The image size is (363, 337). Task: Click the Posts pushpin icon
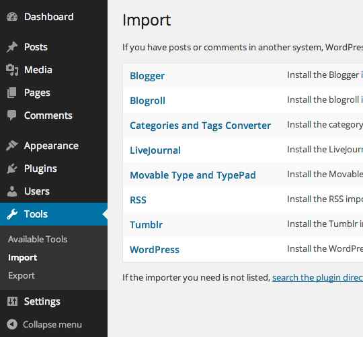click(x=12, y=47)
